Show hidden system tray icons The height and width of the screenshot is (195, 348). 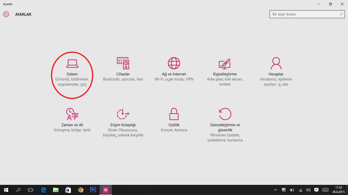click(276, 190)
